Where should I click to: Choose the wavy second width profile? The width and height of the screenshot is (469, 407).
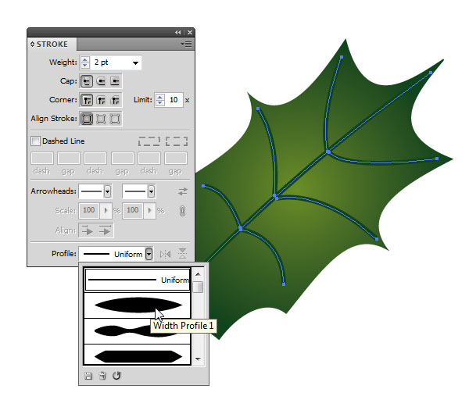[x=138, y=331]
